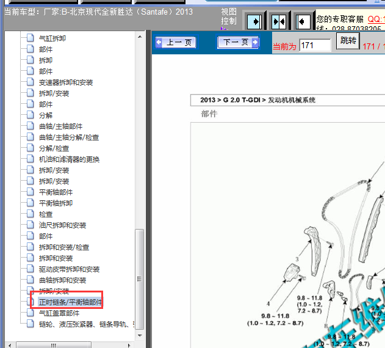
Task: Go to previous page with 上一页 button
Action: 176,43
